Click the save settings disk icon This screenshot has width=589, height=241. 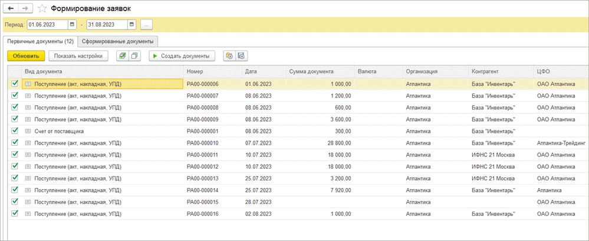[242, 56]
